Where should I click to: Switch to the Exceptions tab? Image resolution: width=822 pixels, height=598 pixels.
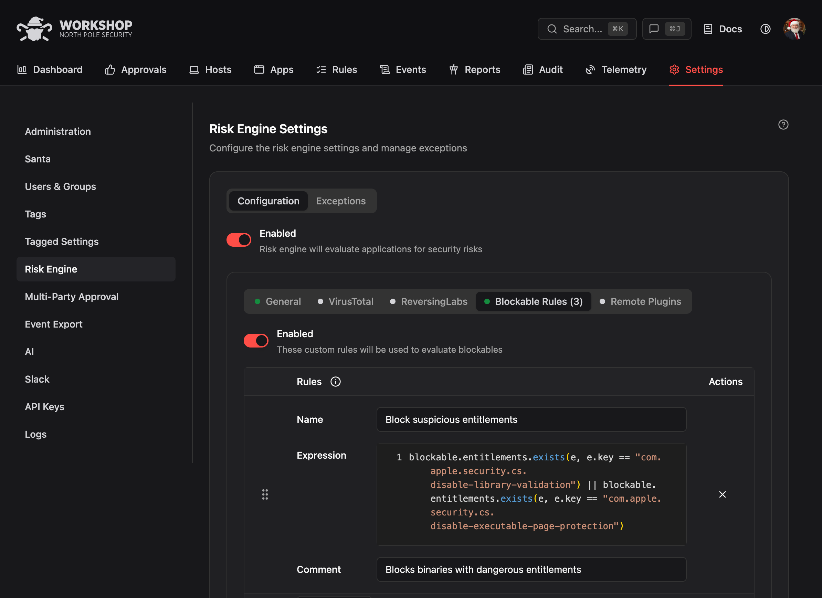pyautogui.click(x=341, y=201)
